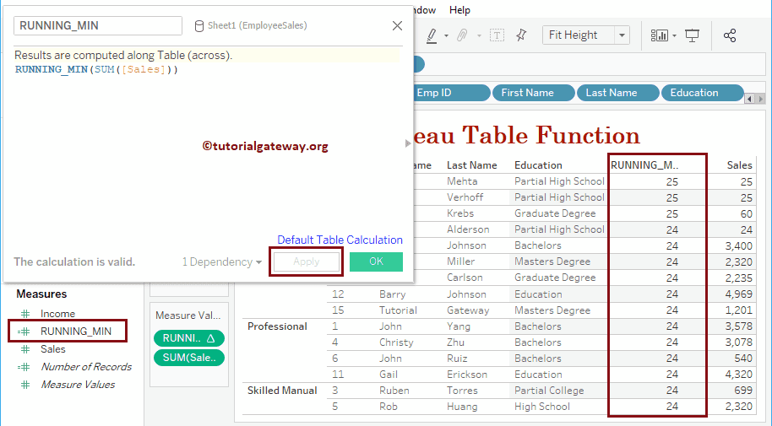The image size is (772, 426).
Task: Click the last name Verhoff cell
Action: click(x=465, y=197)
